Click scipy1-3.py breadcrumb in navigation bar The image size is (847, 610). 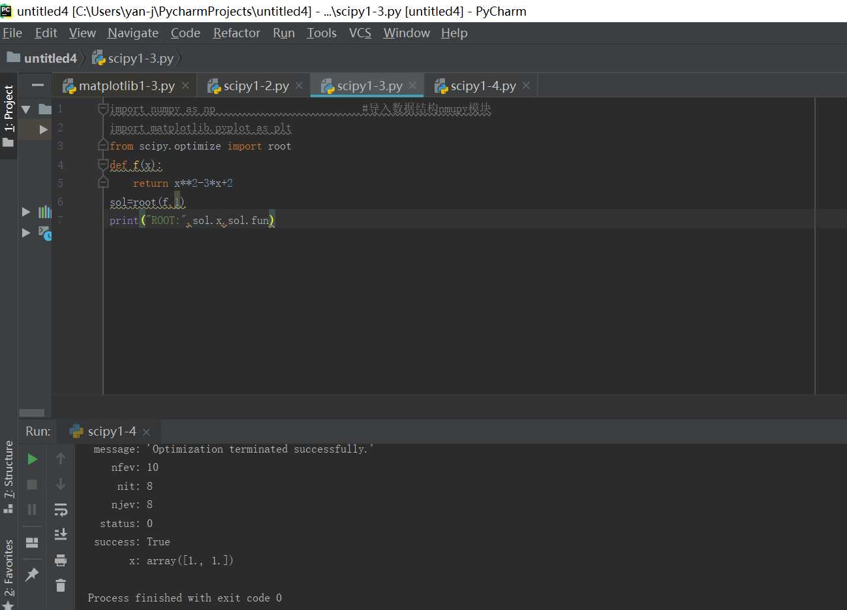coord(133,58)
